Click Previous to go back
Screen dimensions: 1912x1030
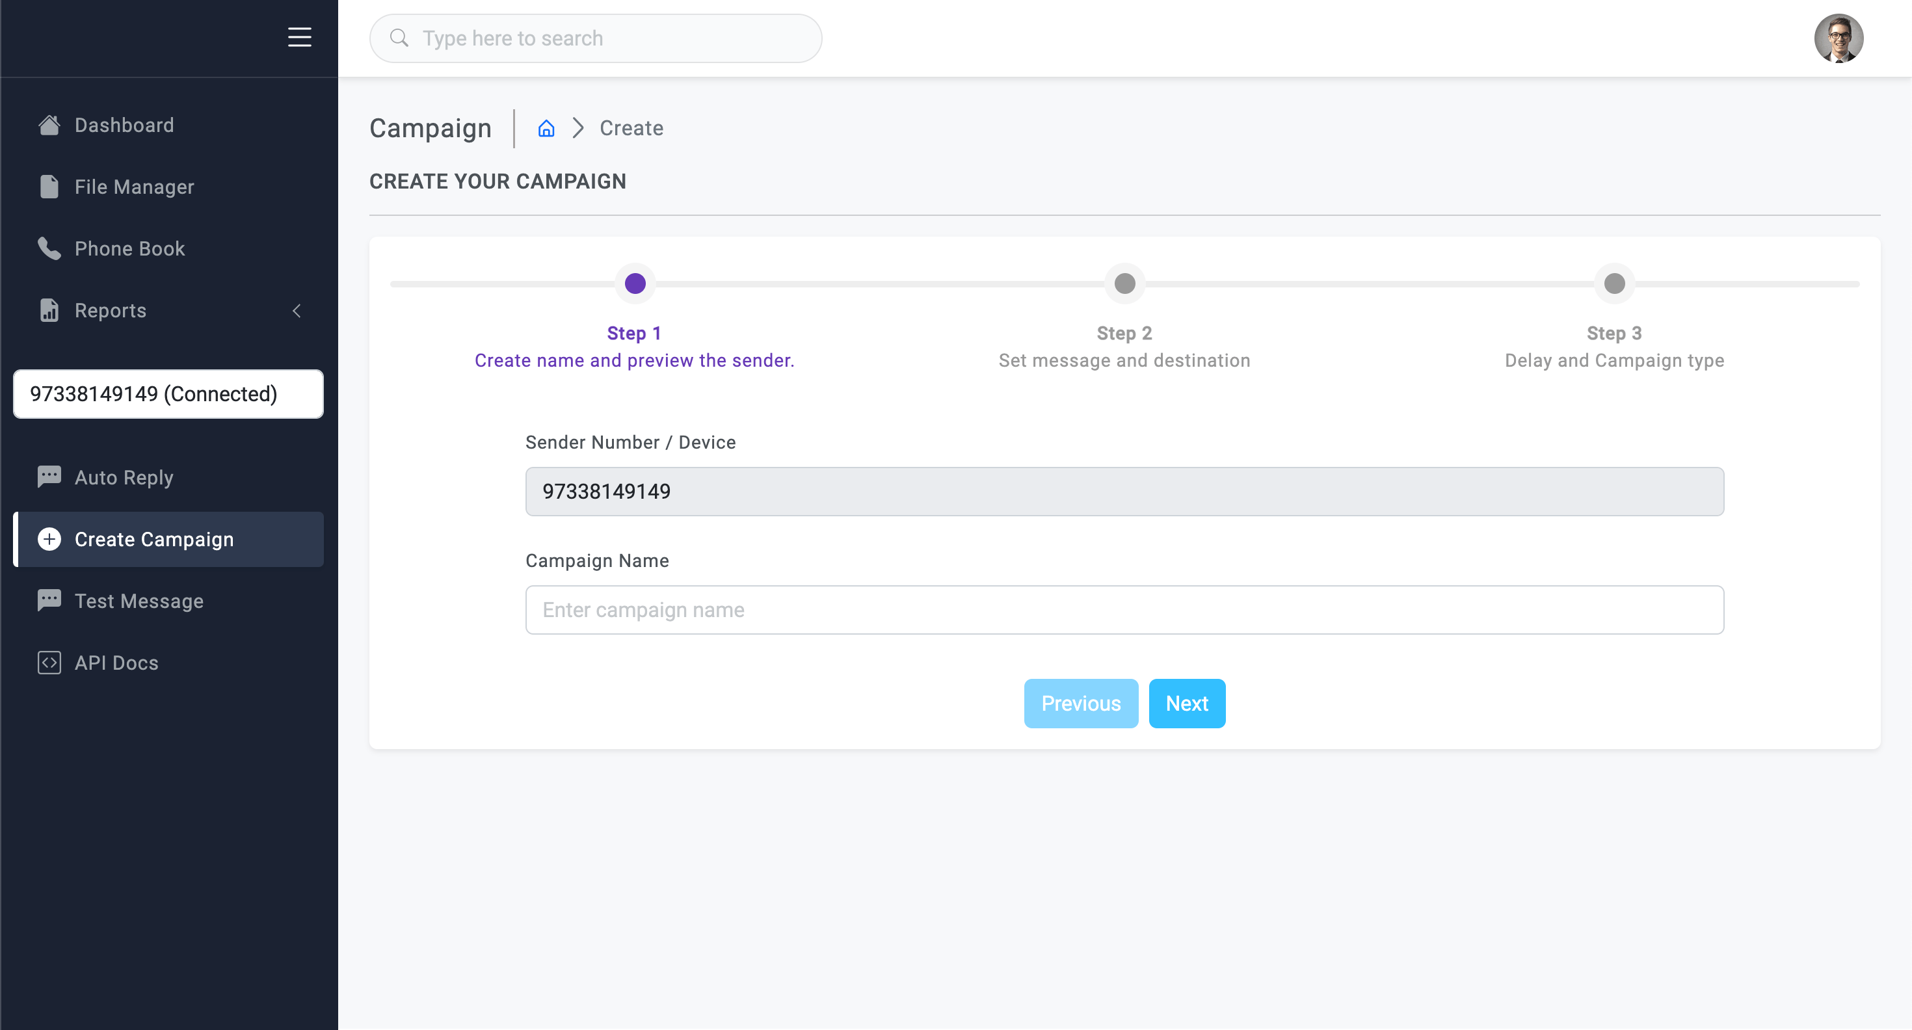(1082, 703)
